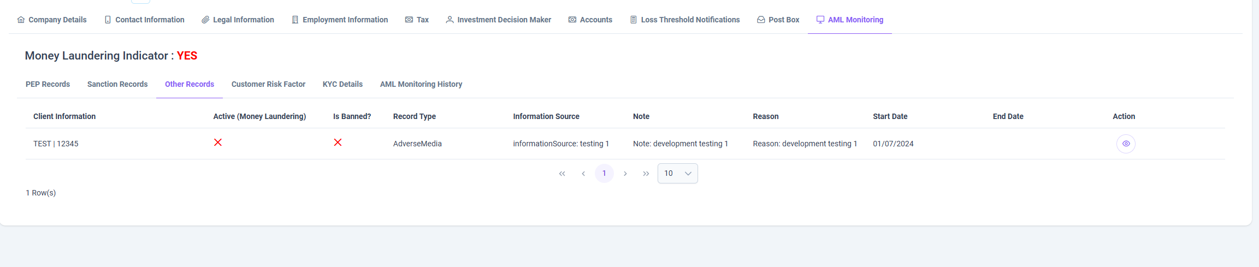Jump to first page with double-left arrows
The height and width of the screenshot is (267, 1259).
[562, 174]
